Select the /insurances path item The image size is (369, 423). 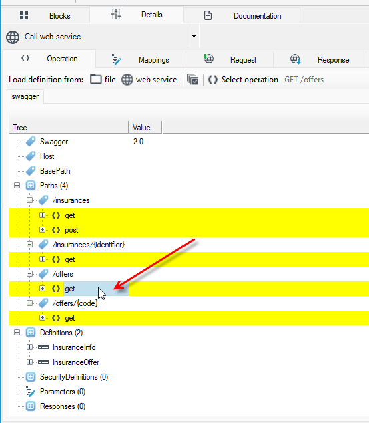71,200
